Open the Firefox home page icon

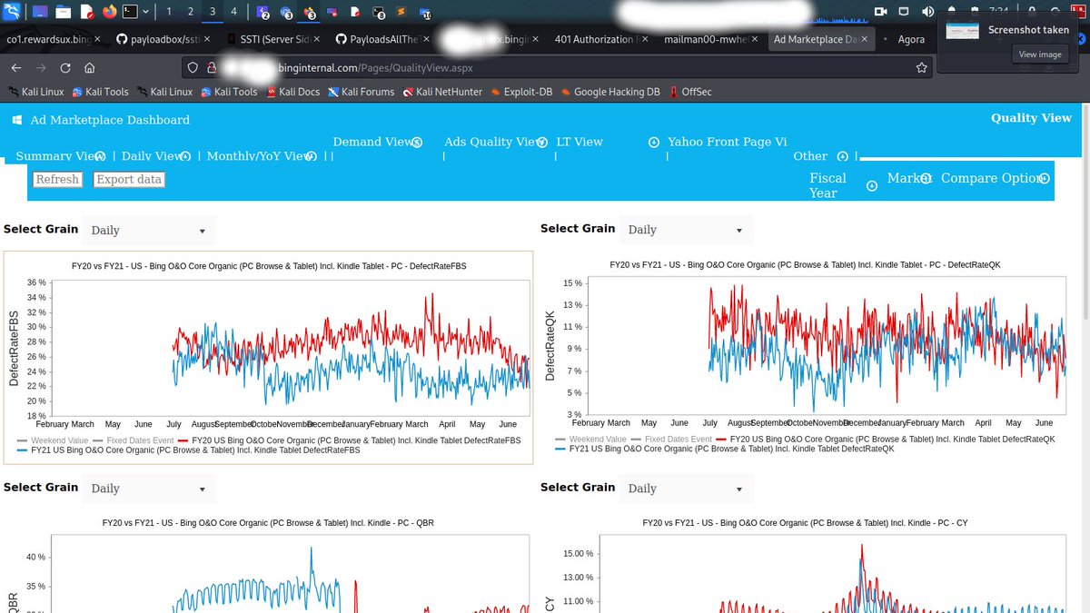click(x=89, y=67)
